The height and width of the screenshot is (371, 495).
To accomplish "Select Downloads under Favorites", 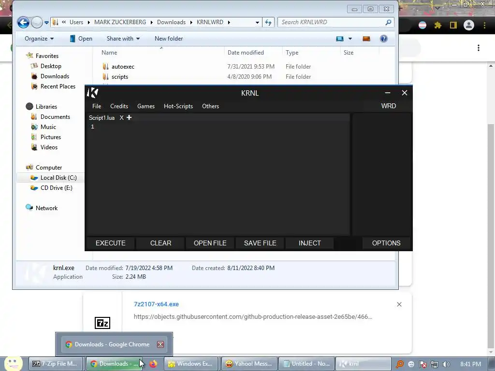I will pyautogui.click(x=55, y=76).
